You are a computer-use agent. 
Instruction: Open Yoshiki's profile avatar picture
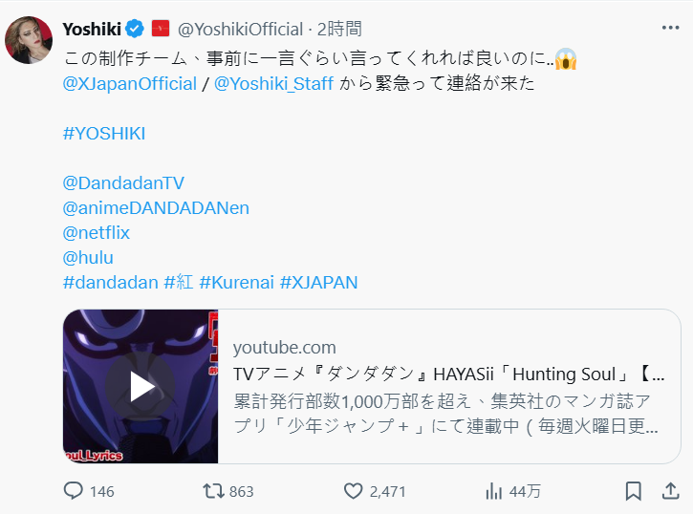coord(29,40)
